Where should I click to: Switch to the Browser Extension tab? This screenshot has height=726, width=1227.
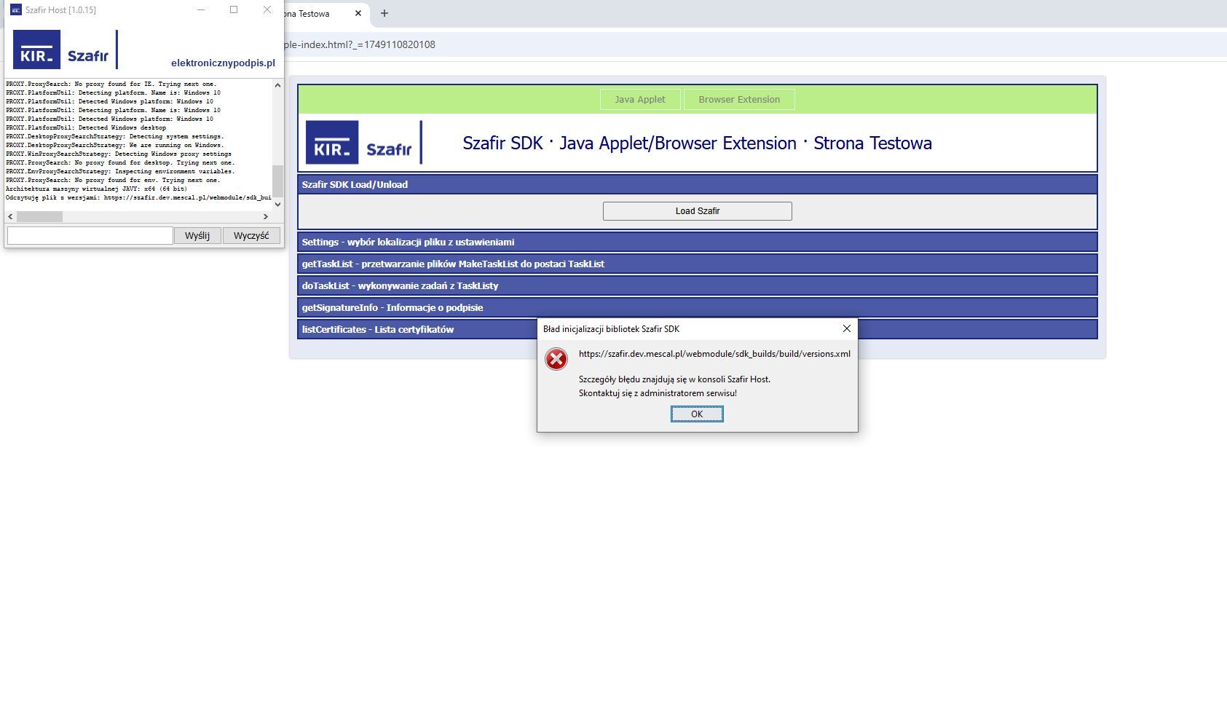click(x=738, y=100)
